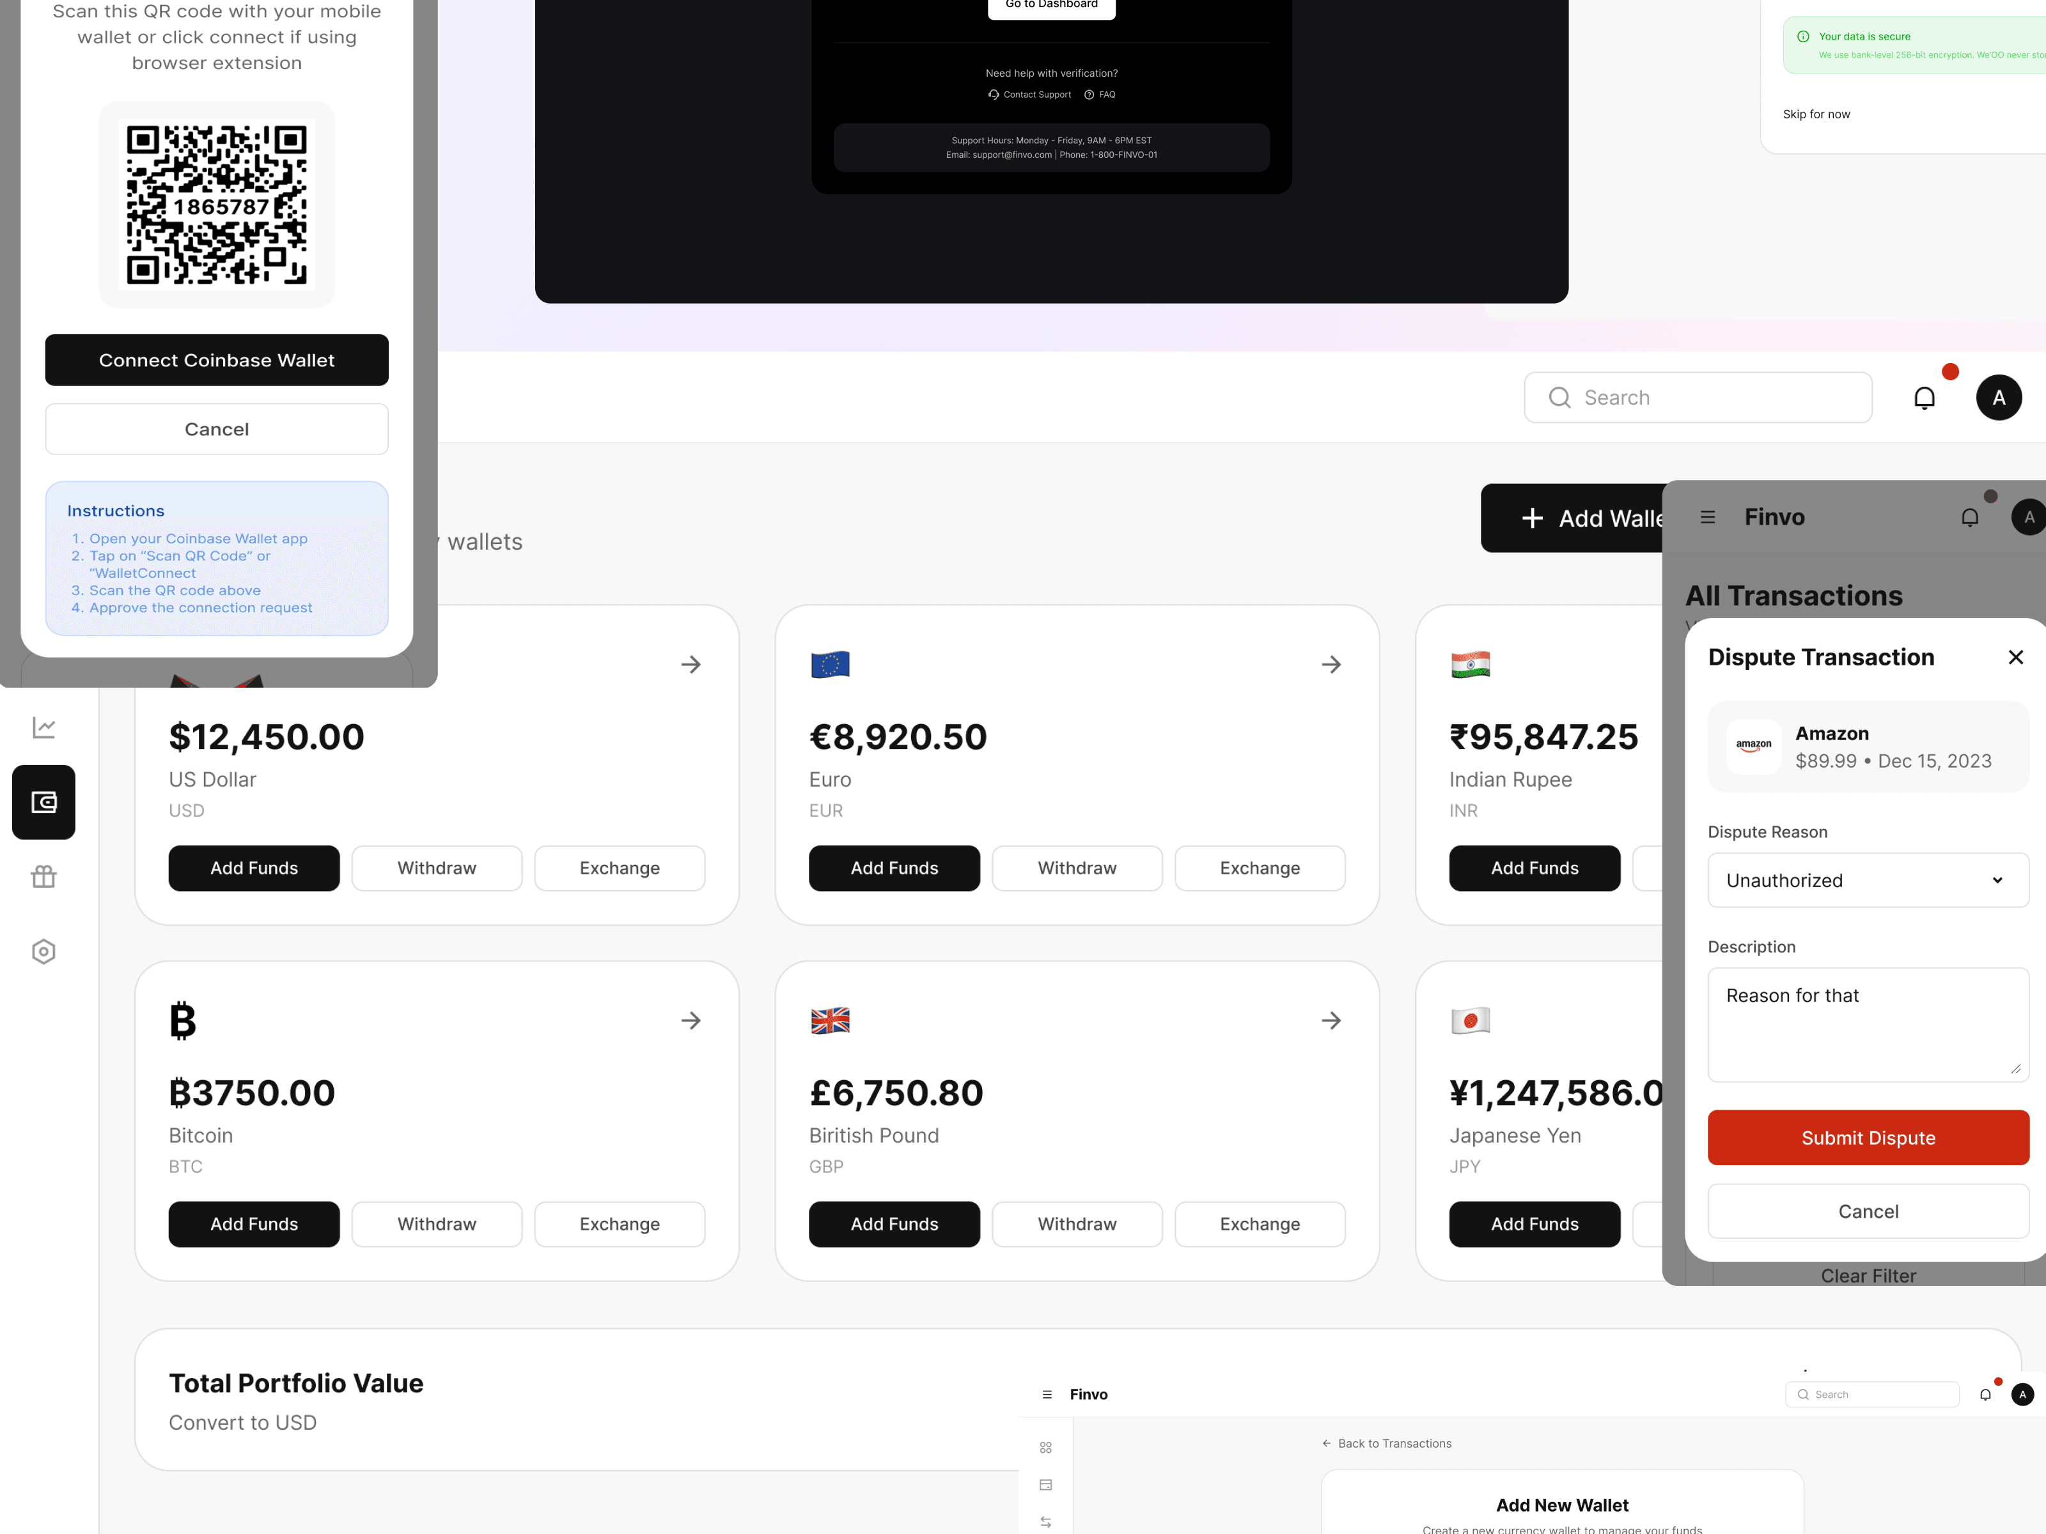Cancel the Coinbase wallet connection
2046x1534 pixels.
coord(217,429)
